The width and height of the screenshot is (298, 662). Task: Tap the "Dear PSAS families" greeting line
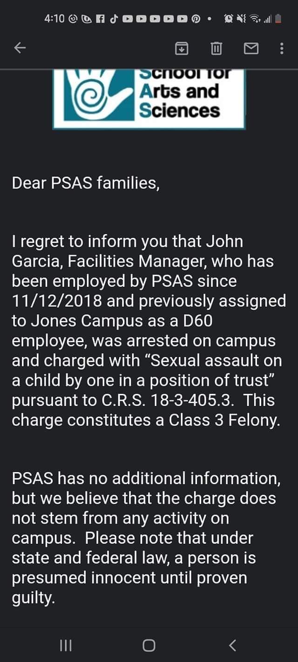click(86, 183)
